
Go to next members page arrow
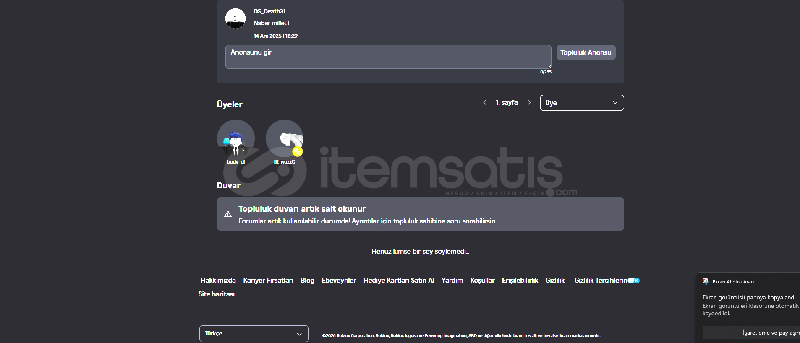tap(529, 102)
